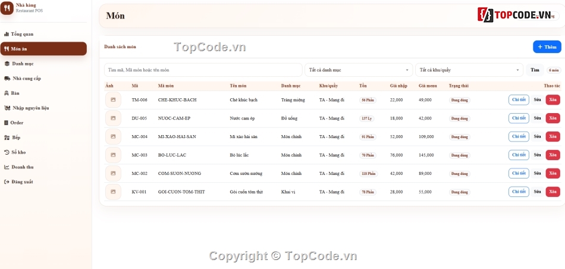The height and width of the screenshot is (269, 565).
Task: Click the Doanh thu chart line icon
Action: point(7,167)
